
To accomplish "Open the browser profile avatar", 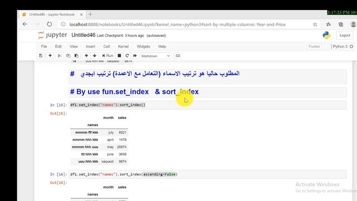I will [353, 25].
